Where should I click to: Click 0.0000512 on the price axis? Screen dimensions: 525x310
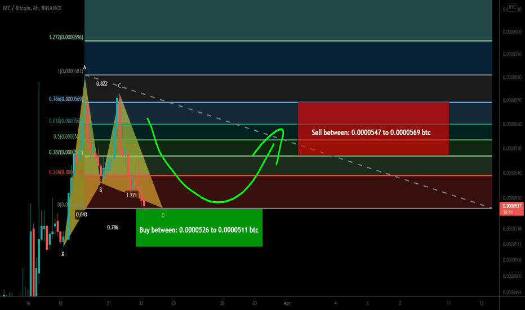point(512,244)
